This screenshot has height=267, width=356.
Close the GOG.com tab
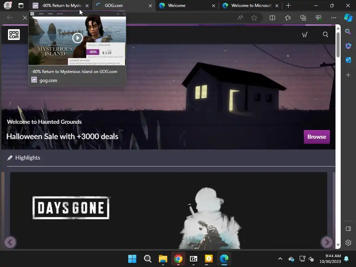coord(150,6)
